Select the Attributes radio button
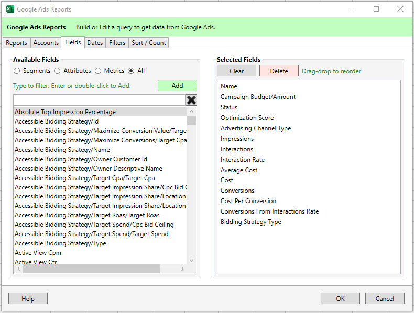 tap(57, 71)
